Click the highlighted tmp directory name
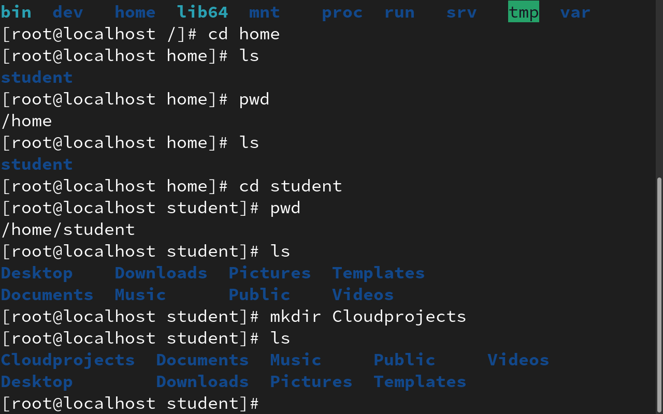The height and width of the screenshot is (414, 663). click(x=524, y=12)
